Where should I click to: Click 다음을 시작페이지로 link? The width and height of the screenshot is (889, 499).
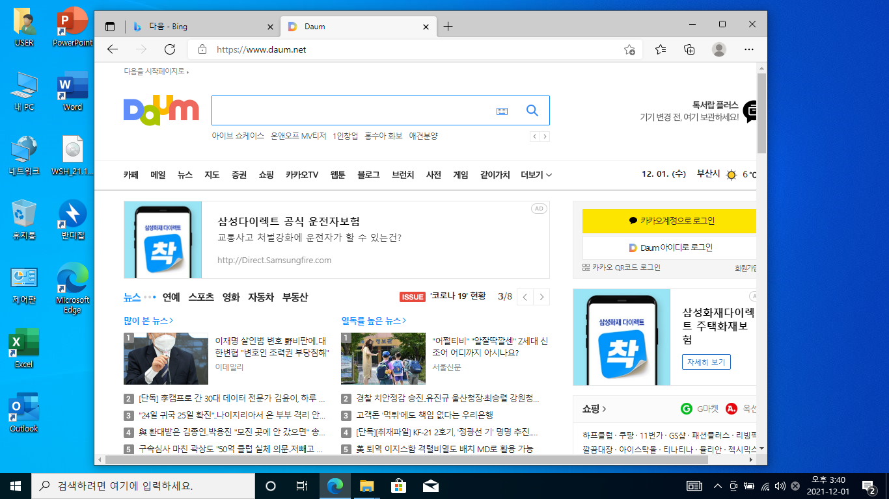pos(156,71)
